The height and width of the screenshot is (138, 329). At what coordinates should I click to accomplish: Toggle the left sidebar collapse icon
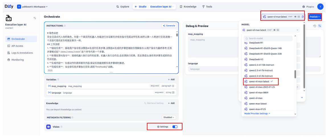(35, 18)
